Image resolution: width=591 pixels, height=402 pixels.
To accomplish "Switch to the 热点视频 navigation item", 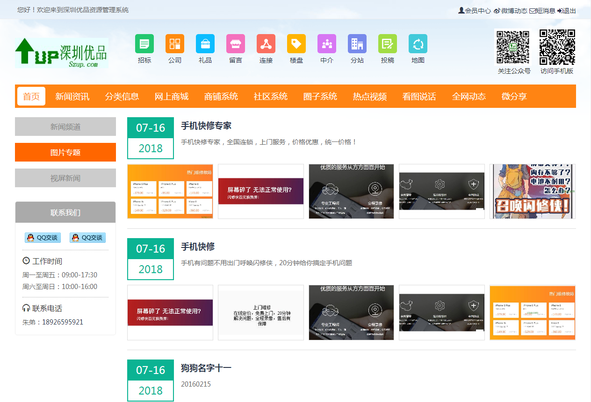I will [370, 97].
